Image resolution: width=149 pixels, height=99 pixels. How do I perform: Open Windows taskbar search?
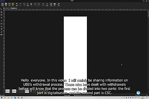(5, 98)
